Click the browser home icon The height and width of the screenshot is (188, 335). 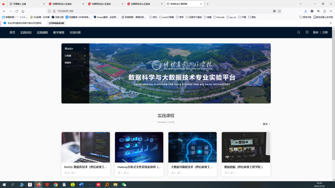[23, 11]
